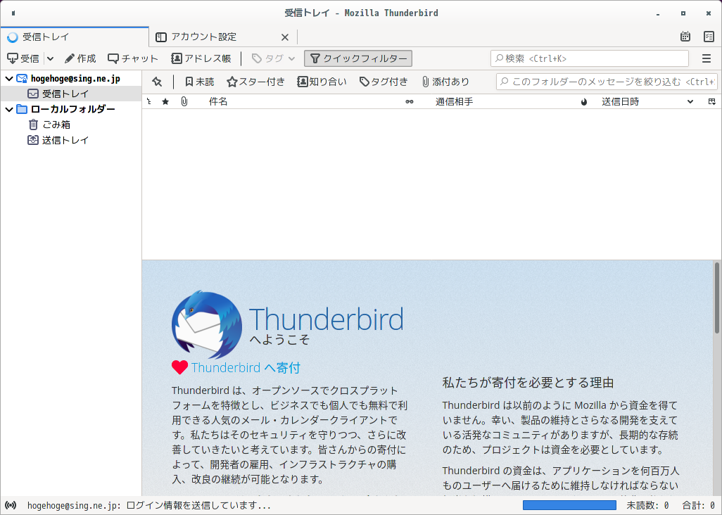Click the 私たちが寄付を必要とする理由 heading
This screenshot has height=515, width=722.
528,383
